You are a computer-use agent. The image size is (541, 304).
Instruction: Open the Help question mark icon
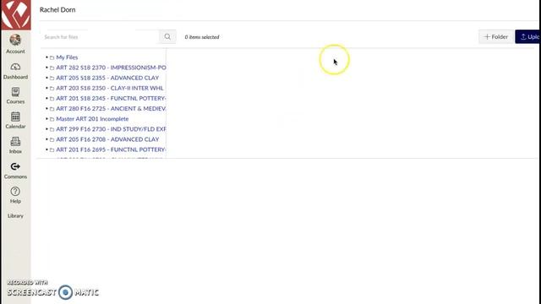click(15, 192)
